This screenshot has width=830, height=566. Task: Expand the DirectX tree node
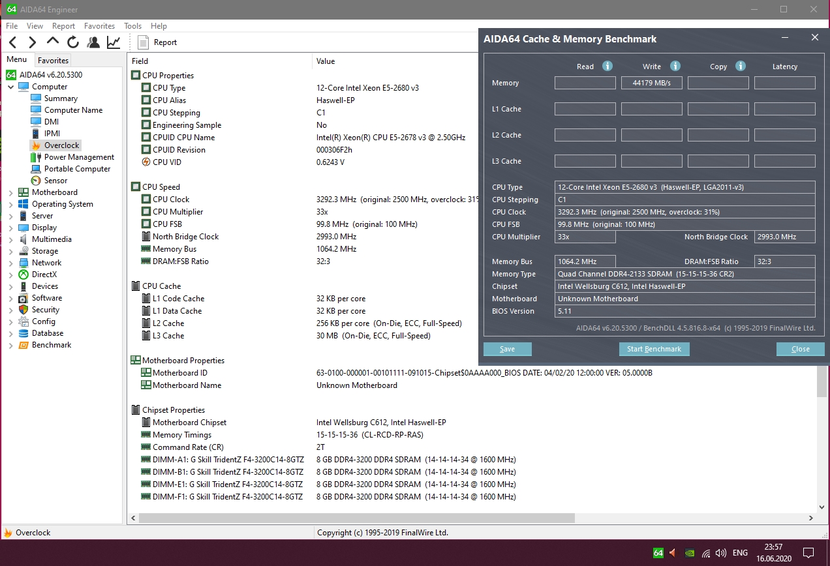(x=11, y=275)
